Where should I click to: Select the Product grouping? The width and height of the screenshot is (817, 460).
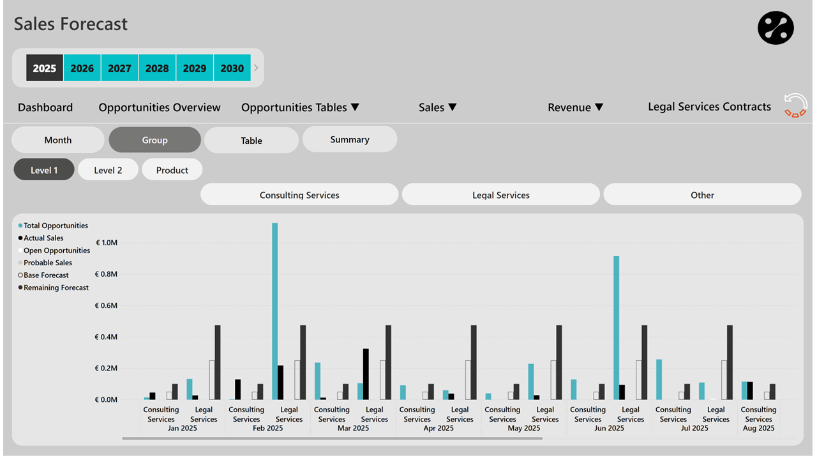click(x=172, y=169)
